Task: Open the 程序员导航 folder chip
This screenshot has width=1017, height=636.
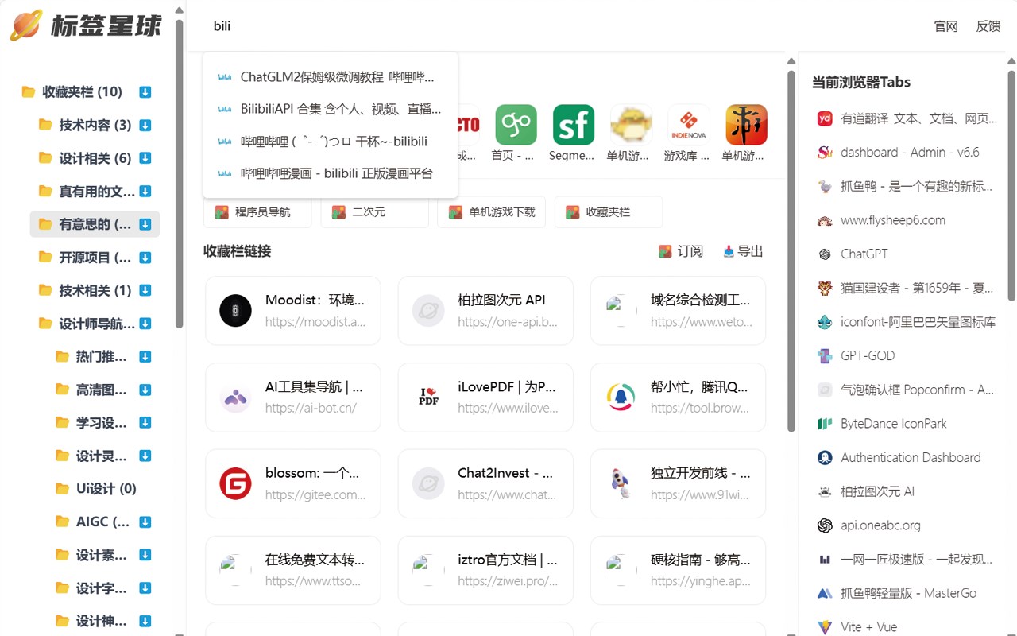Action: (x=257, y=212)
